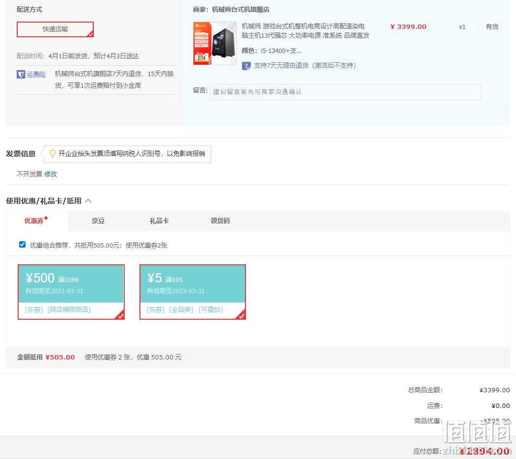Viewport: 516px width, 459px height.
Task: Click the 机械师台式机旗舰店 merchant name
Action: coord(241,9)
